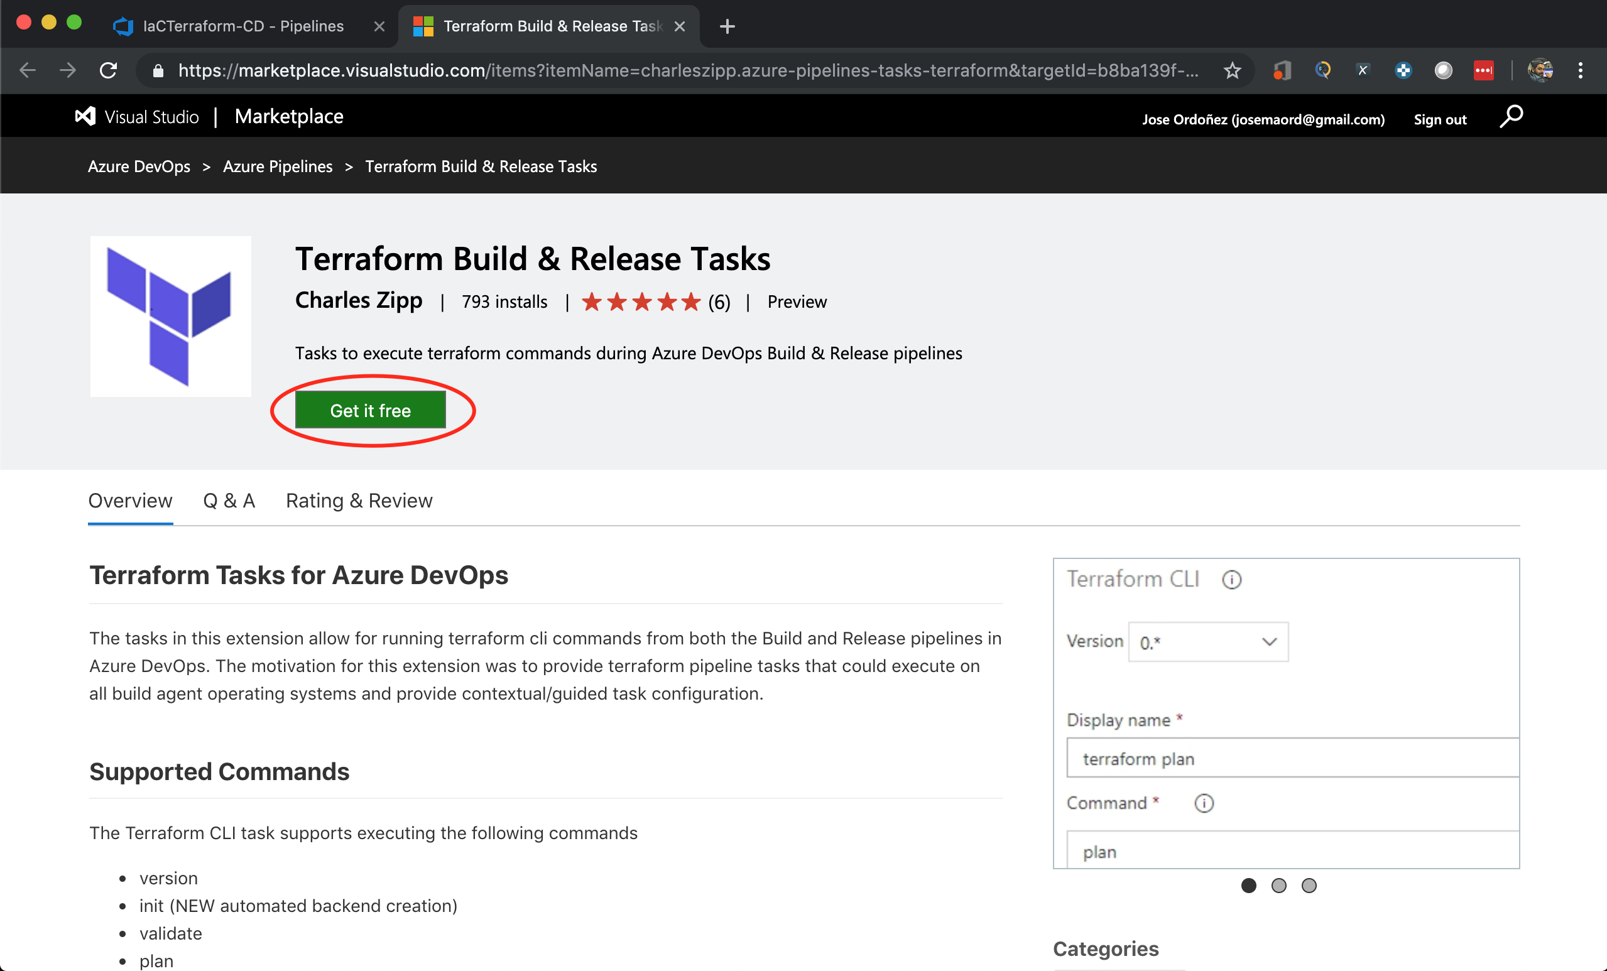
Task: Open the Chrome three-dot menu
Action: [1579, 70]
